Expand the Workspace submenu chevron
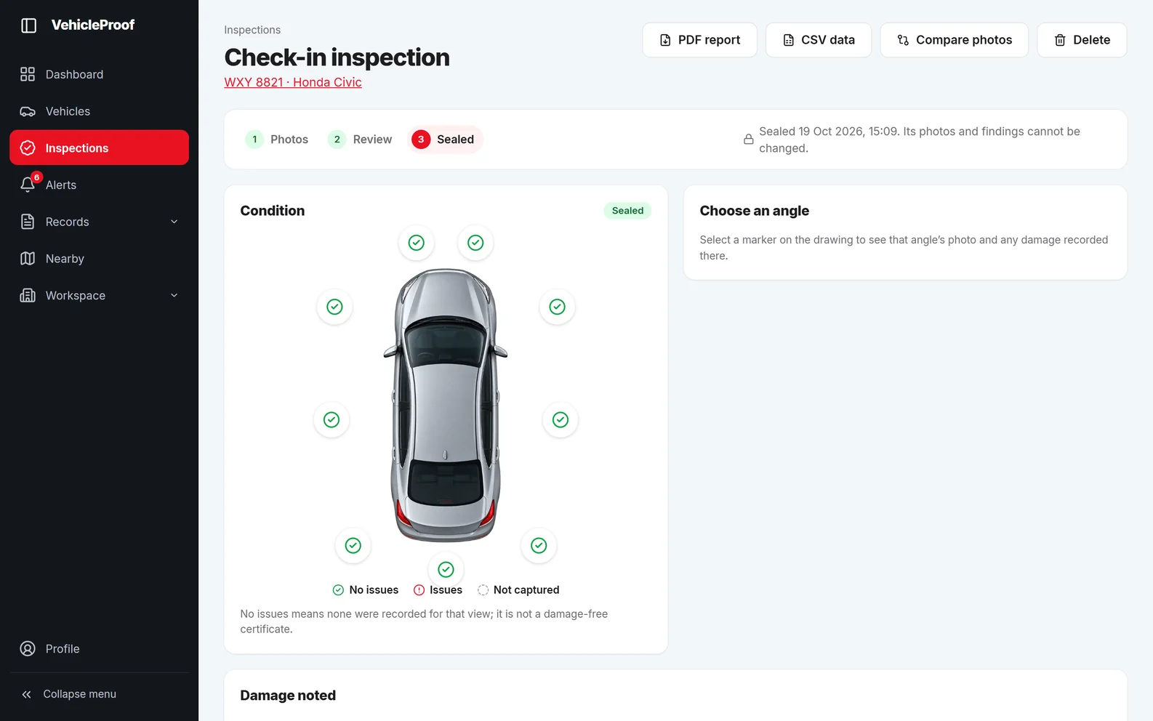The height and width of the screenshot is (721, 1153). [174, 296]
